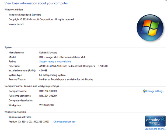167x130 pixels.
Task: Click the Model: label
Action: (x=12, y=57)
